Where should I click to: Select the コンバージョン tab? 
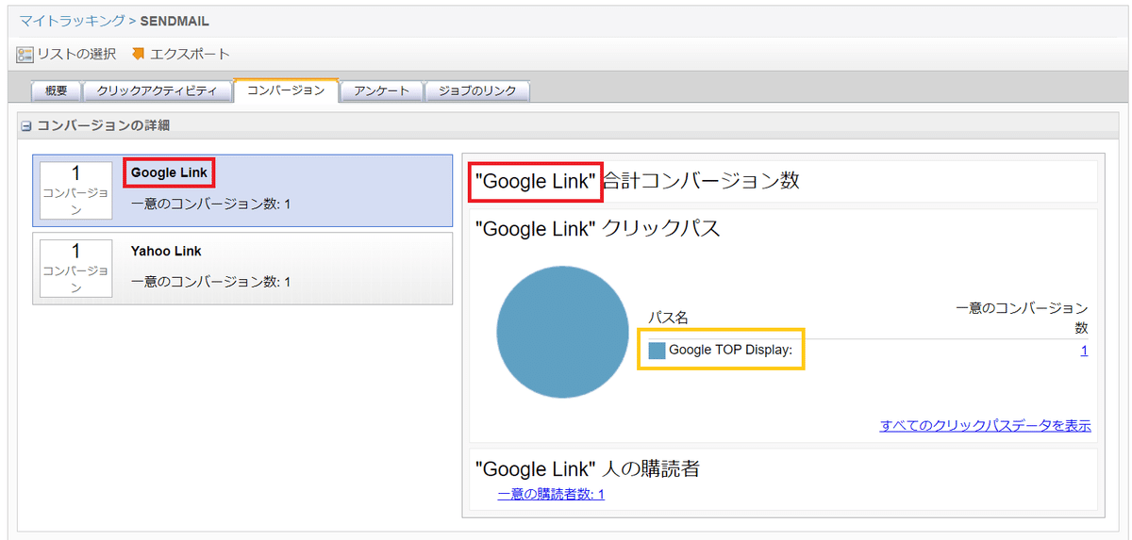pos(286,90)
